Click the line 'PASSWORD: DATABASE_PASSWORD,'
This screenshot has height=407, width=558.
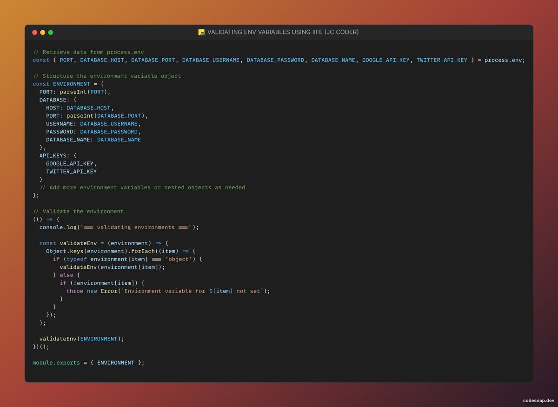coord(93,132)
